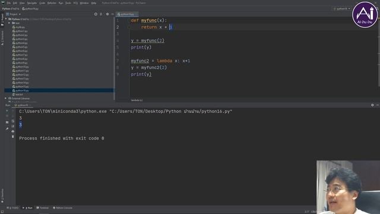Open the Navigate menu
Image resolution: width=380 pixels, height=214 pixels.
tap(31, 3)
